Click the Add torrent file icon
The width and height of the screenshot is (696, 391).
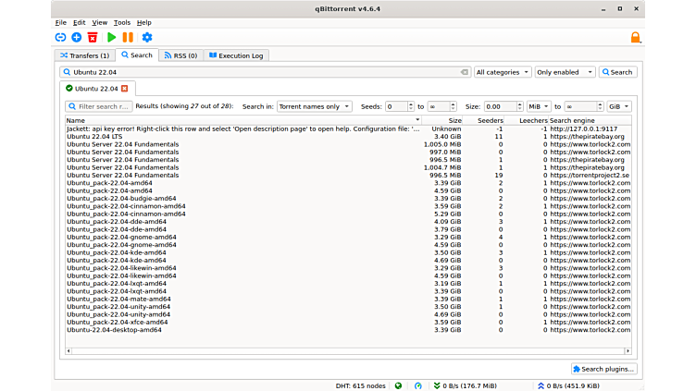point(77,37)
